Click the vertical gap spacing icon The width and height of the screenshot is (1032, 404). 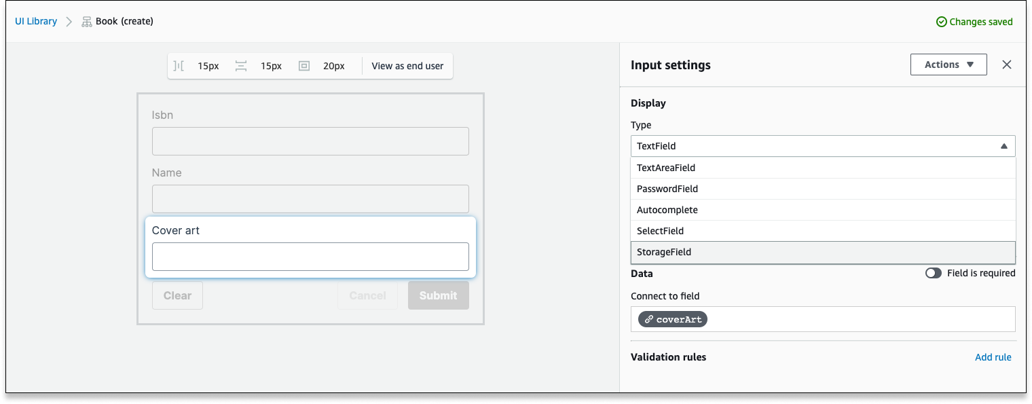pyautogui.click(x=241, y=66)
